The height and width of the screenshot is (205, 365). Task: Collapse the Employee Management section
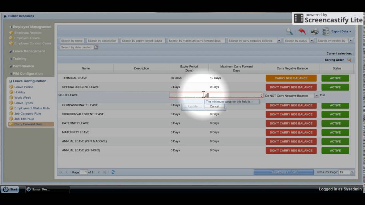(11, 27)
